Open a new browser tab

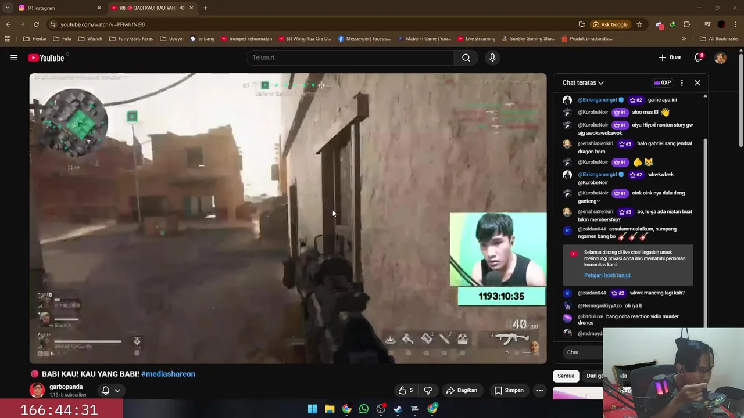click(205, 8)
